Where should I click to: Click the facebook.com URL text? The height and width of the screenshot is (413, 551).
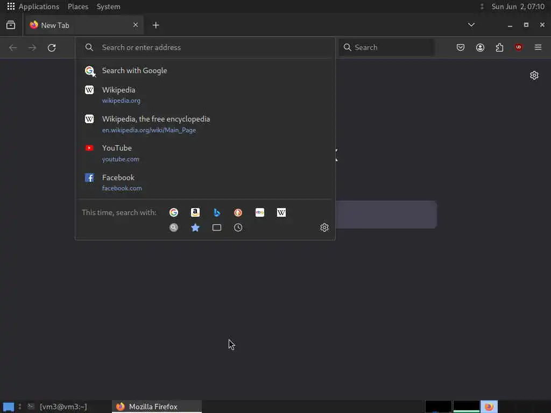122,188
